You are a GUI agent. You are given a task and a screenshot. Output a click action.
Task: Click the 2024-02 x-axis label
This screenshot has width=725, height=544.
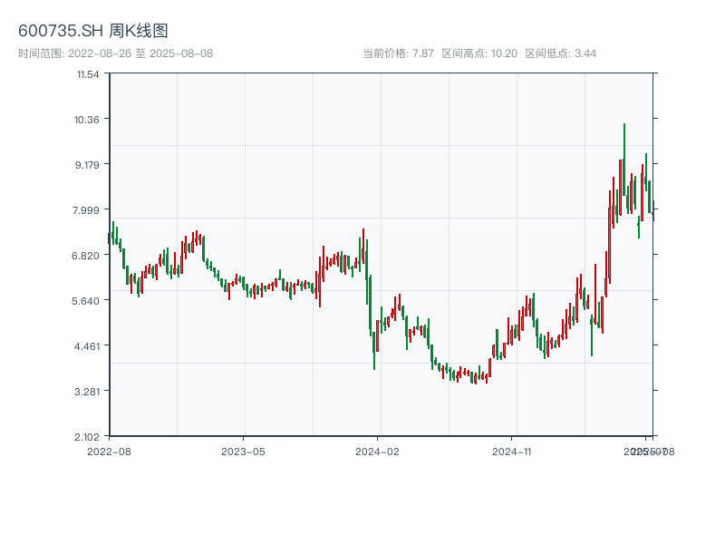pyautogui.click(x=377, y=452)
